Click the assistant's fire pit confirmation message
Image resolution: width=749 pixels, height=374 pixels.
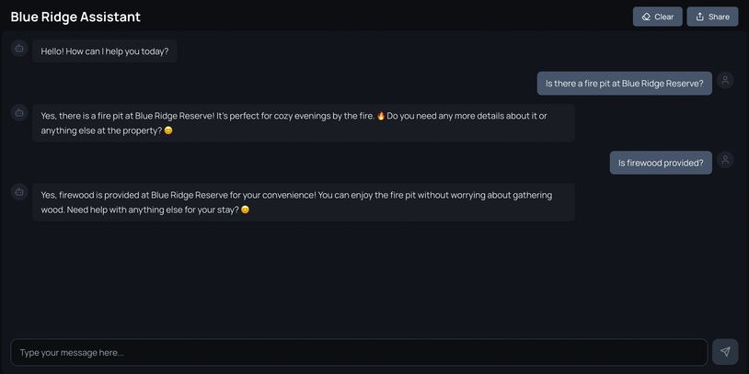pos(304,123)
